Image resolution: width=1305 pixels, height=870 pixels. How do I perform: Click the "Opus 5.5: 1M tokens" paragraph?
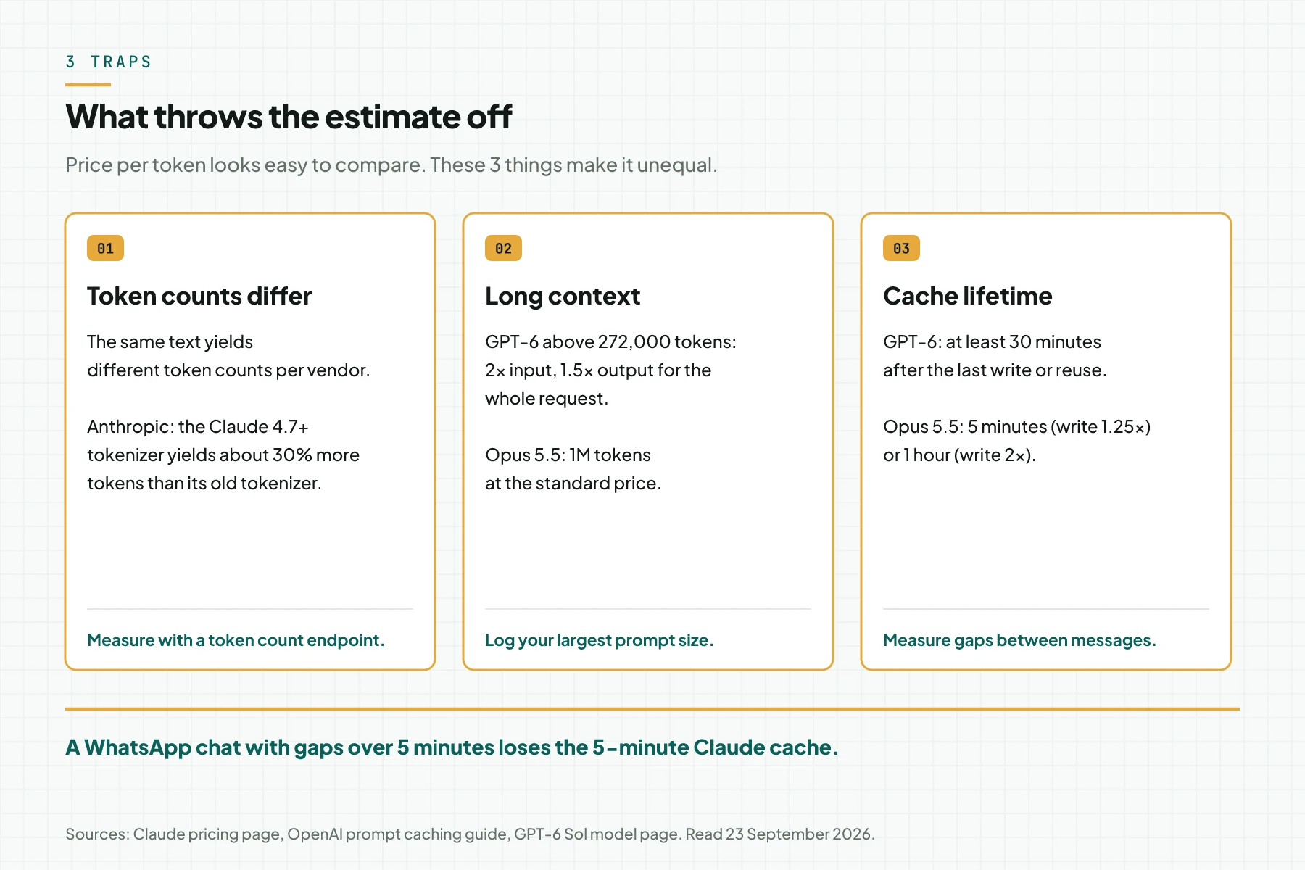coord(573,469)
